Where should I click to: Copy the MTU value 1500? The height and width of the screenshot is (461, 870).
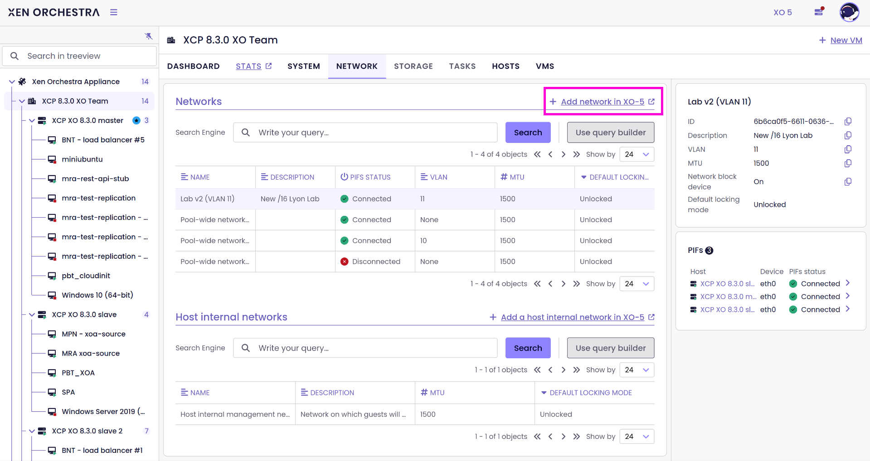(848, 163)
